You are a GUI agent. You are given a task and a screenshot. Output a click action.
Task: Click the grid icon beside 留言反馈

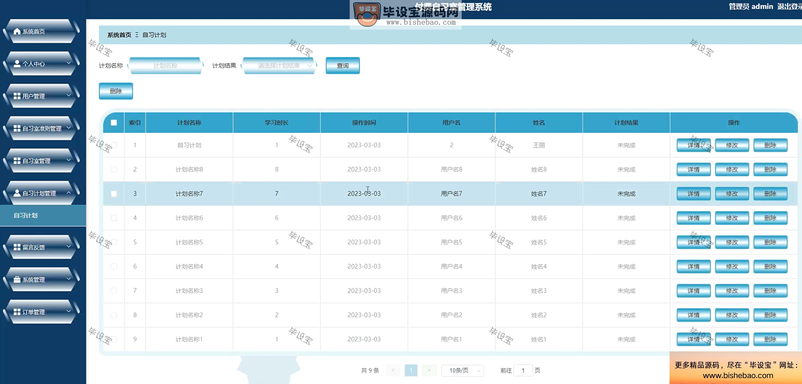point(17,247)
